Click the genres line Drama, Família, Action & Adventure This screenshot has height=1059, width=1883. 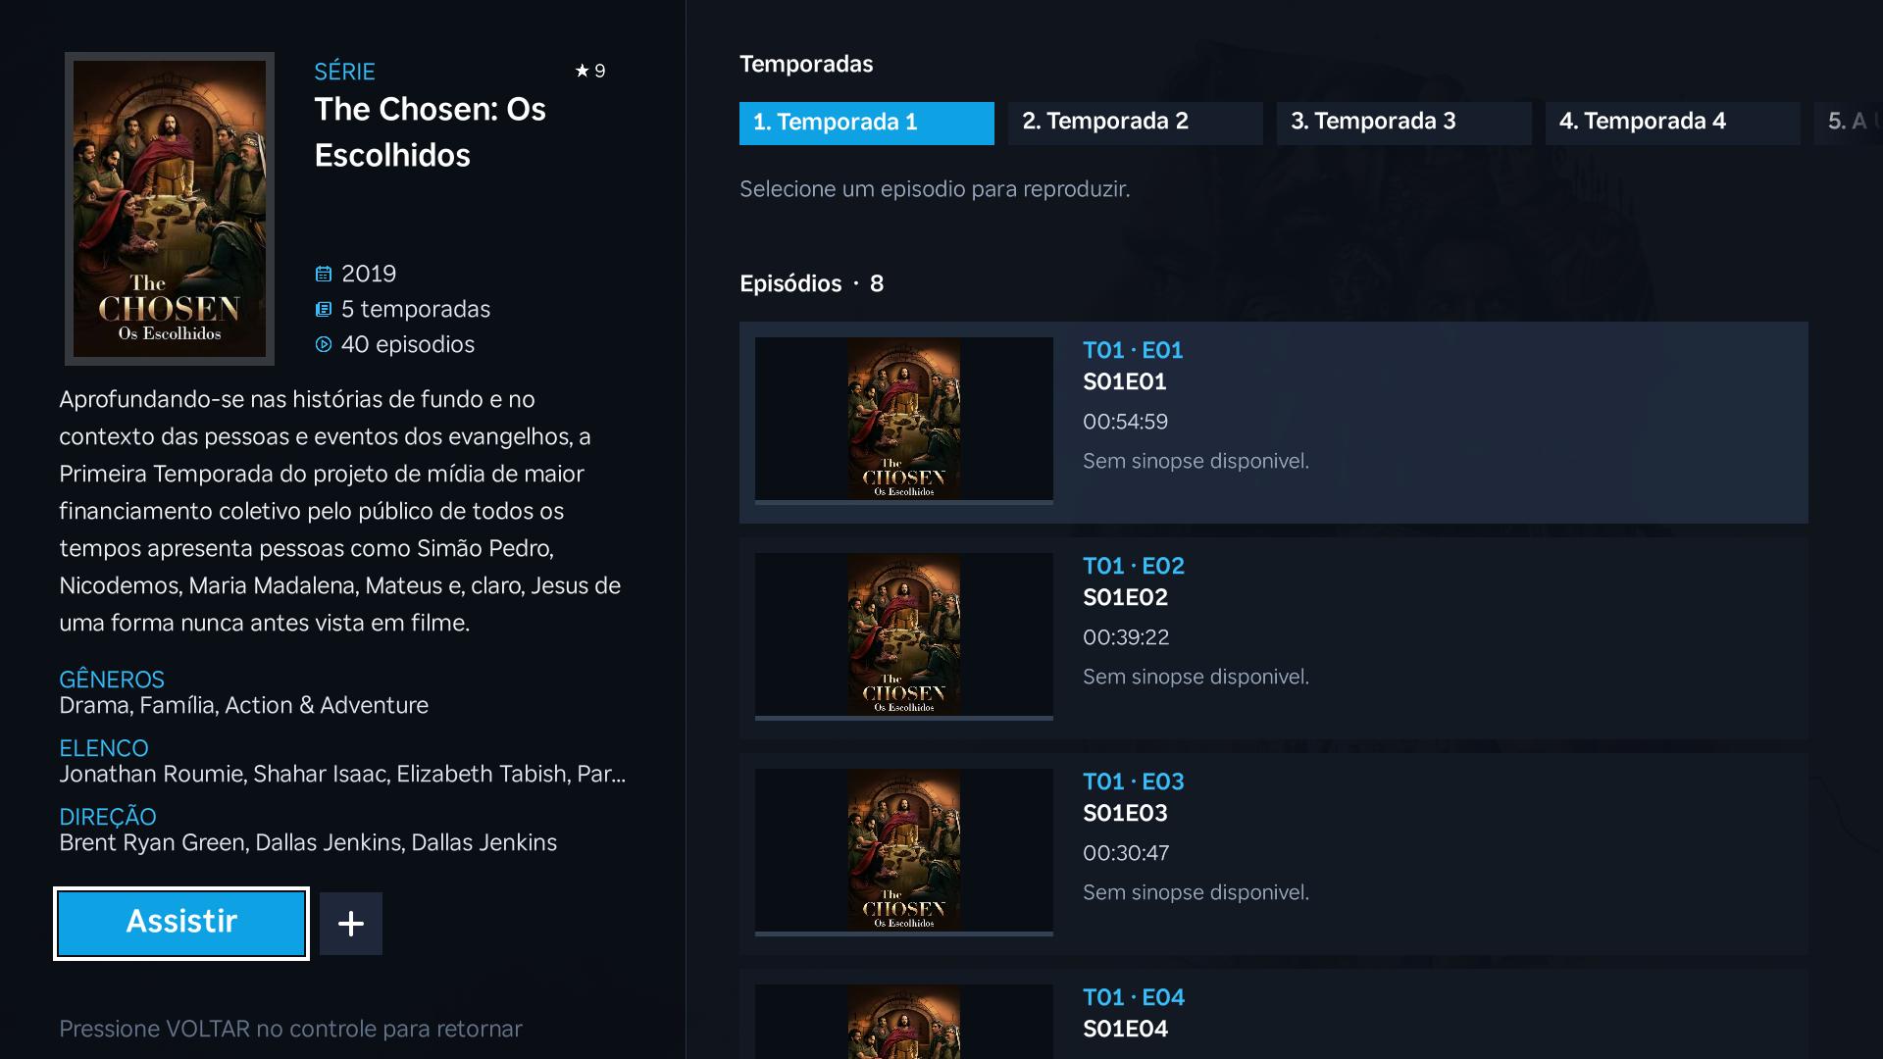pos(244,705)
